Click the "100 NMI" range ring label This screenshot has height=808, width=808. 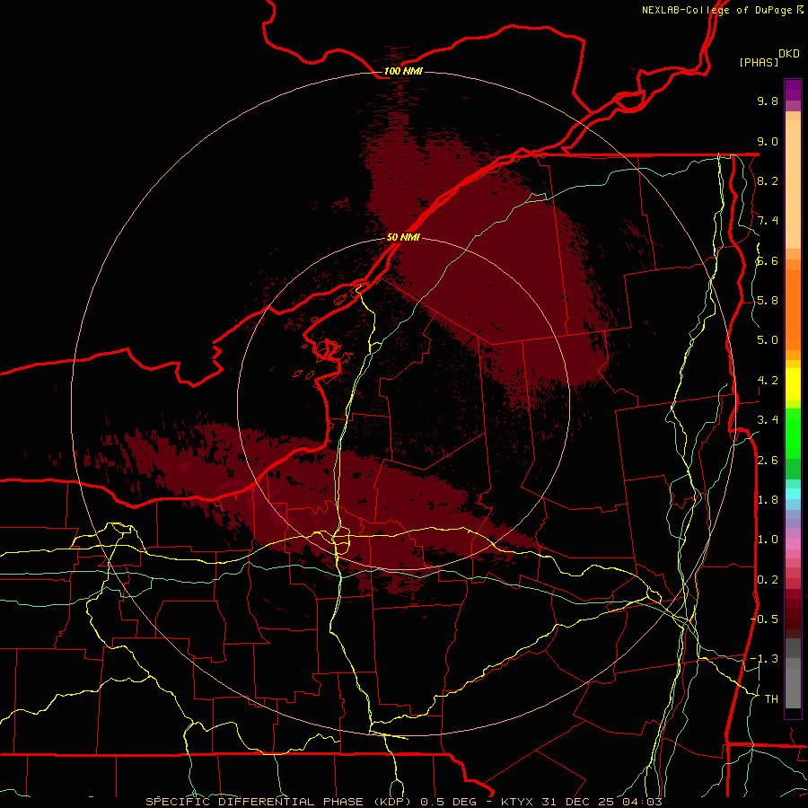[403, 71]
